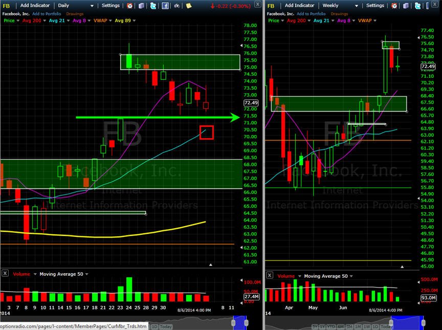Share Daily chart via the Facebook icon
Viewport: 442px width, 330px height.
point(165,5)
